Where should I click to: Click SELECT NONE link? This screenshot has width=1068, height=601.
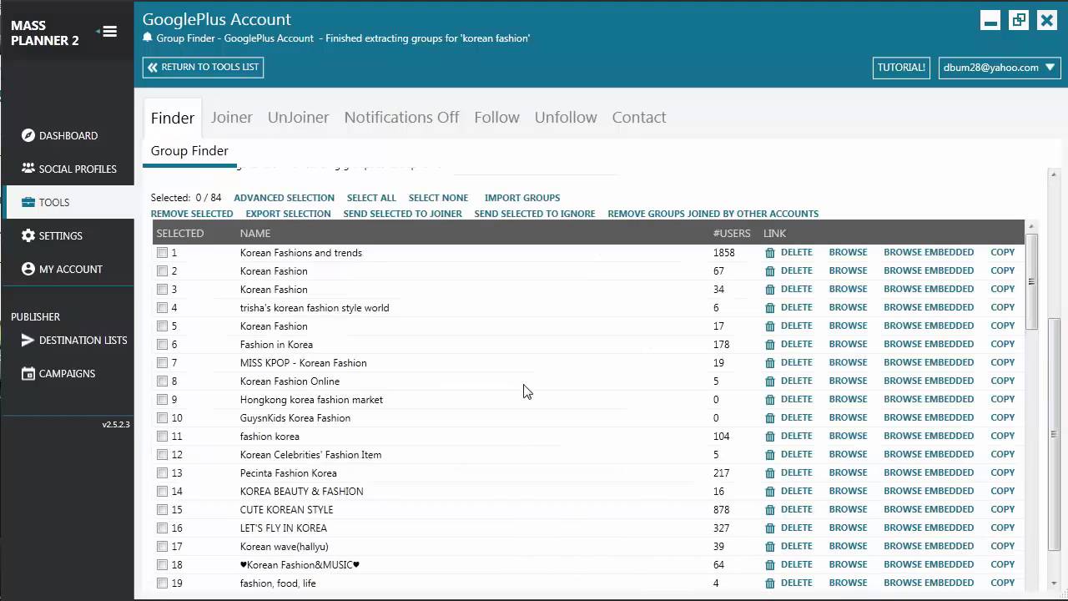(438, 198)
